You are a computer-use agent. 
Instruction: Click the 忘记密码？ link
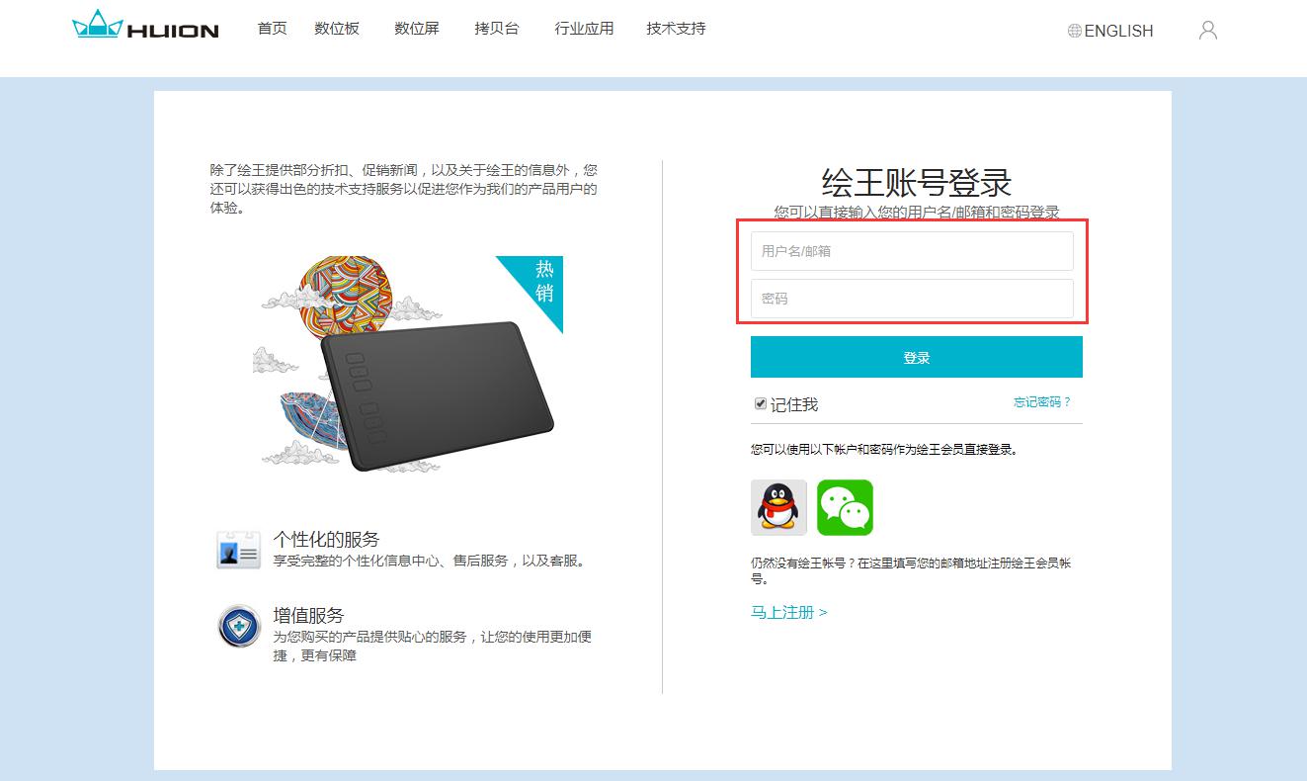(1042, 402)
